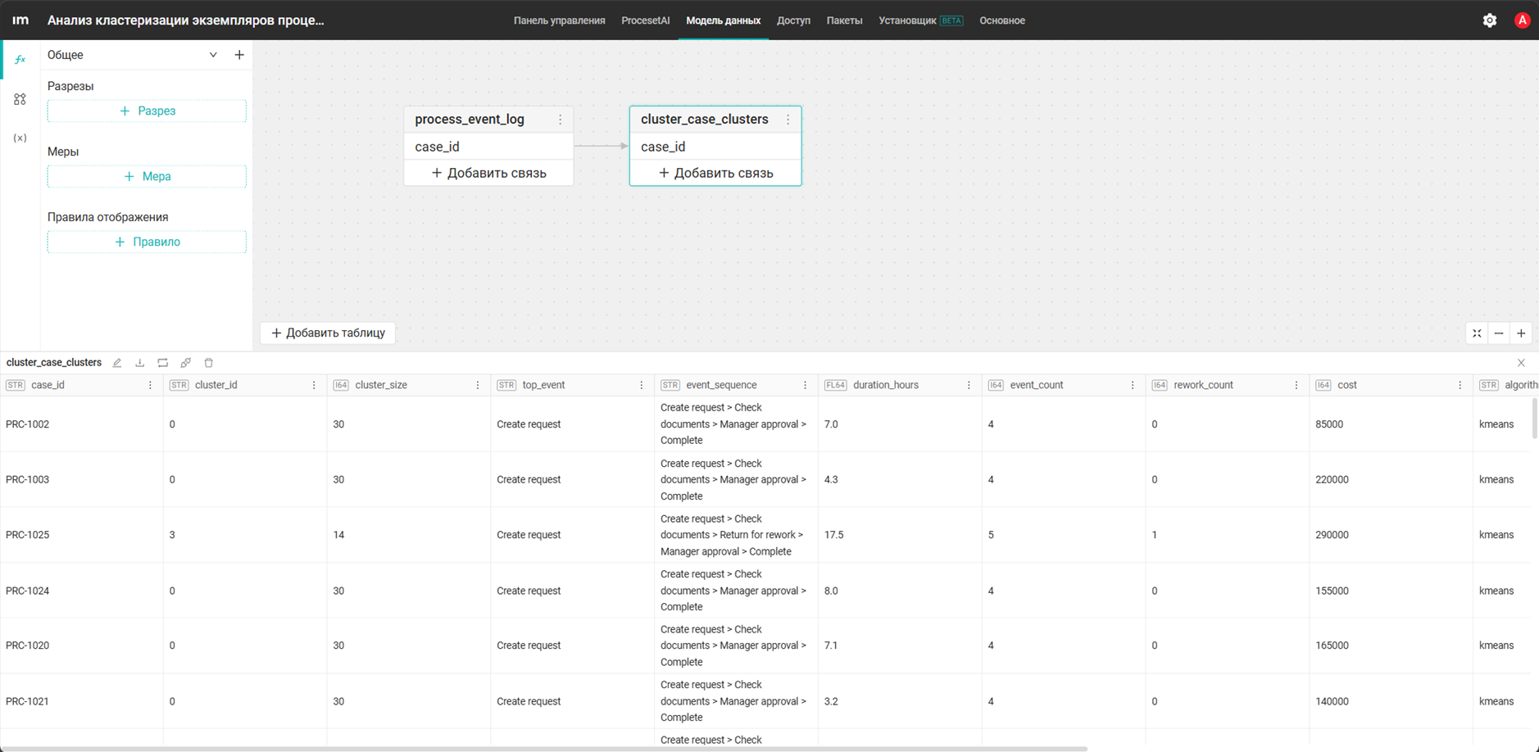The image size is (1539, 752).
Task: Switch to the Доступ tab
Action: (x=793, y=20)
